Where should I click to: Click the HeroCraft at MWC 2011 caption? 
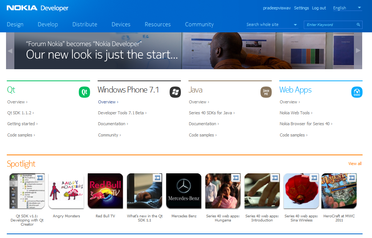coord(339,218)
